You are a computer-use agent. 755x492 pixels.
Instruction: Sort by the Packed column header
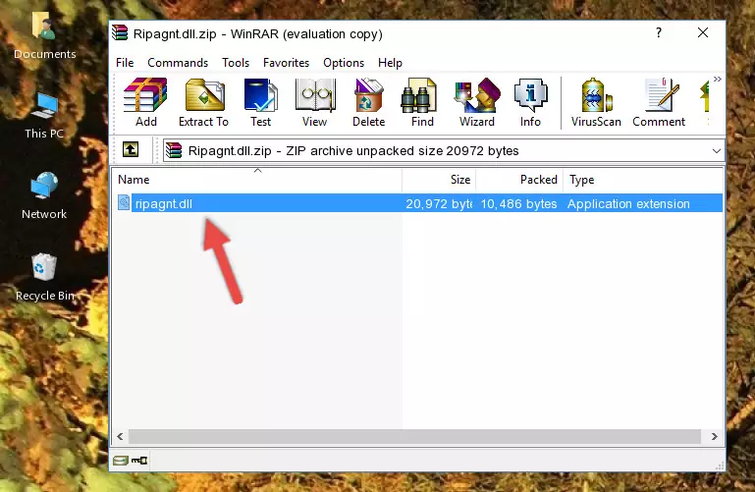pyautogui.click(x=519, y=180)
